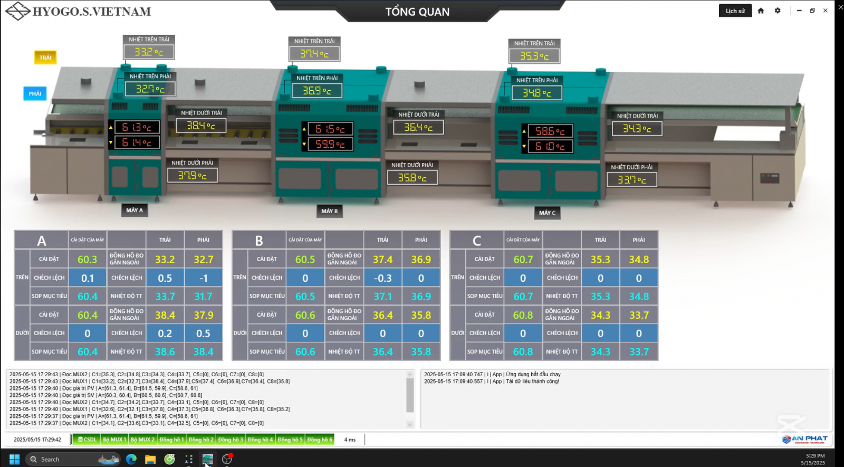Click the log panel scrollbar thumb
The height and width of the screenshot is (467, 844).
coord(410,395)
